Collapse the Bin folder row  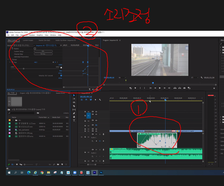(13, 120)
